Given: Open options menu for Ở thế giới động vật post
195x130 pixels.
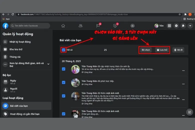Looking at the screenshot, I should pos(183,115).
